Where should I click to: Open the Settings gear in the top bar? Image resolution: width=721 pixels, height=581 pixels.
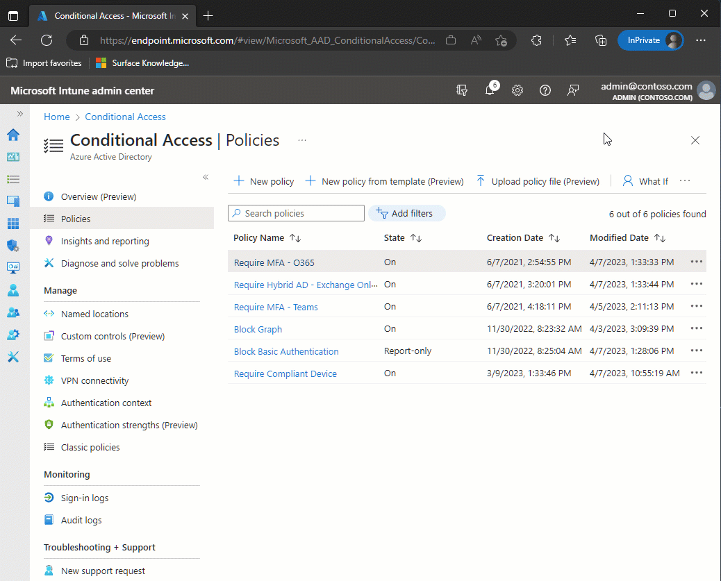pyautogui.click(x=517, y=90)
